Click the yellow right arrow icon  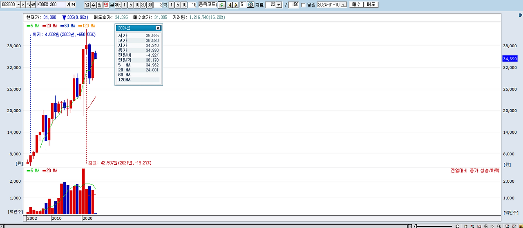coord(236,4)
